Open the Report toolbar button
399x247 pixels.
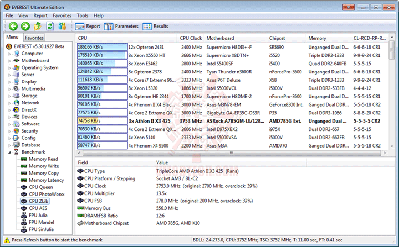(88, 26)
